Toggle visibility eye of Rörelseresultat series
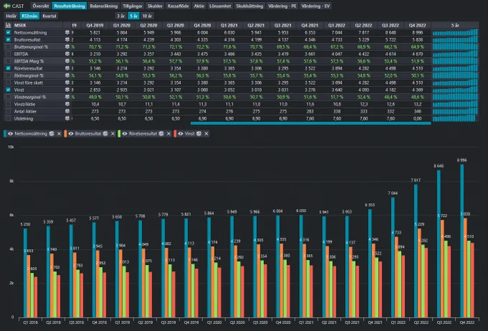Screen dimensions: 488x331 pyautogui.click(x=124, y=134)
